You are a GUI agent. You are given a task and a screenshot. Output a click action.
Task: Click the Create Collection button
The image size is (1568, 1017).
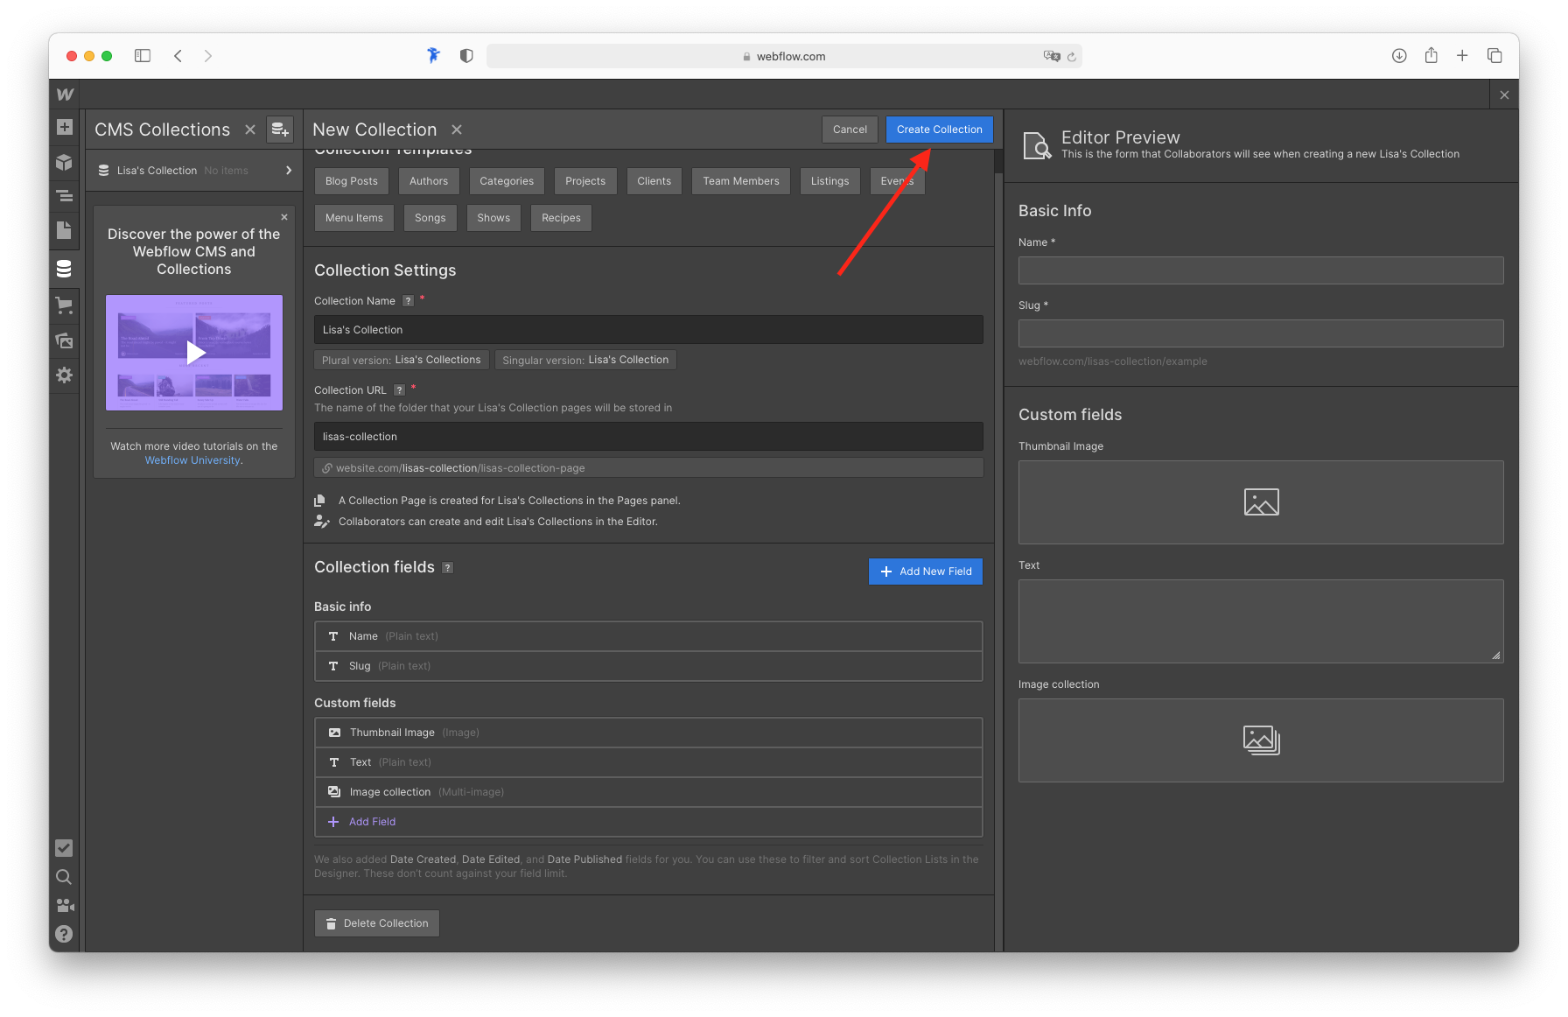click(939, 129)
